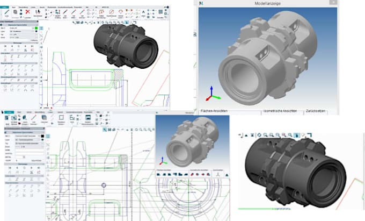Toggle highlighted pan hand, top-left view toolbar
Image resolution: width=365 pixels, height=221 pixels.
[127, 23]
